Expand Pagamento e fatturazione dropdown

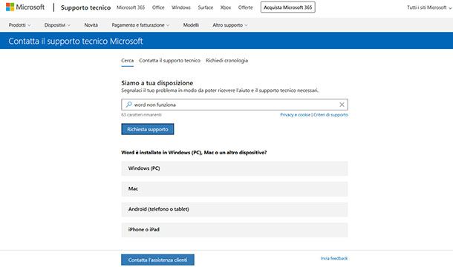tap(140, 25)
